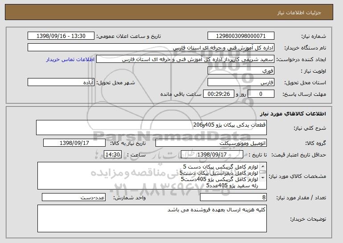The image size is (343, 243).
Task: Click the label شماره نیاز
Action: (x=314, y=36)
